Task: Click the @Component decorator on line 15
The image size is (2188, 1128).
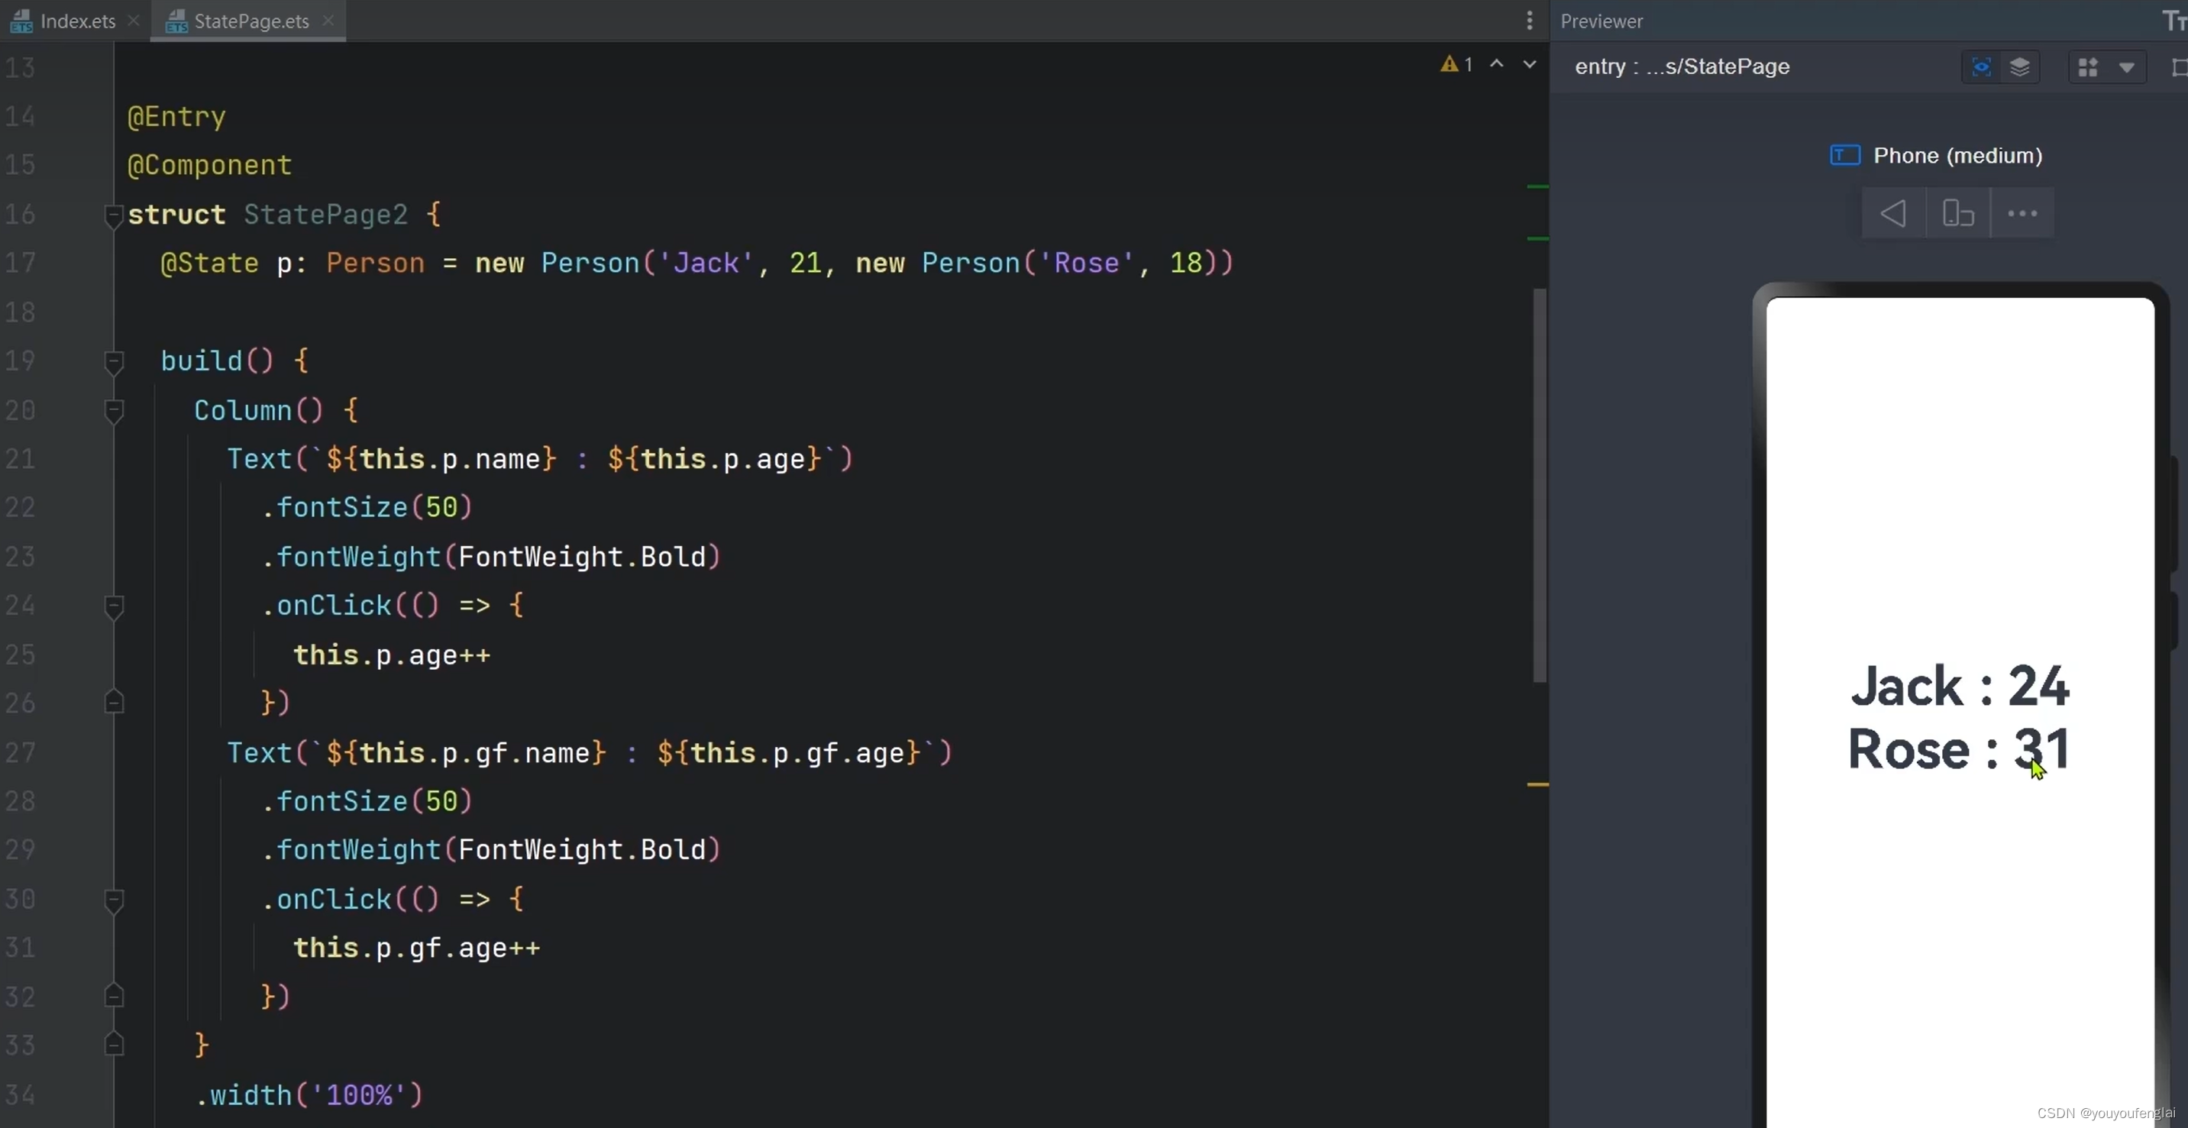Action: point(210,165)
